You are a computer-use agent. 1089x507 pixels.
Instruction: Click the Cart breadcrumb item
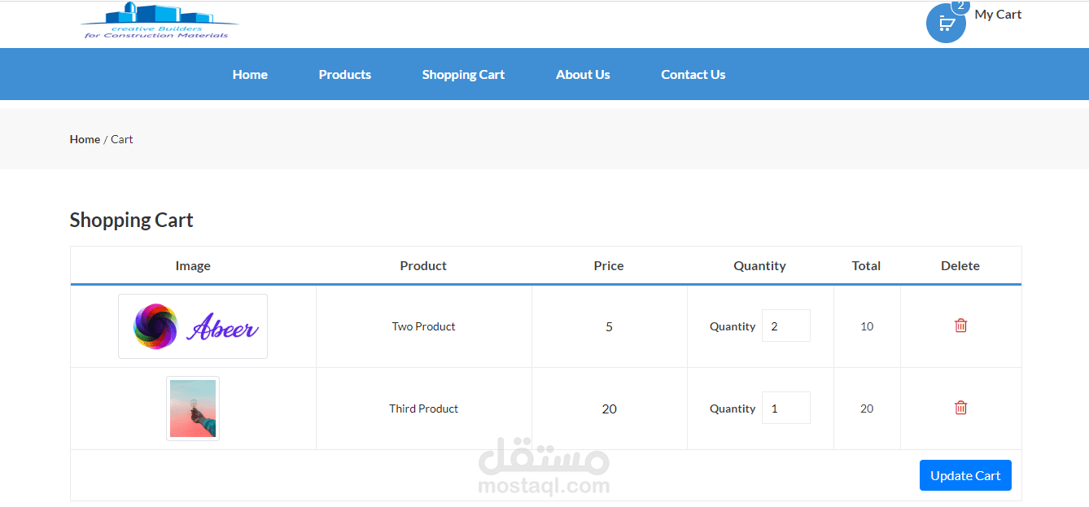122,139
